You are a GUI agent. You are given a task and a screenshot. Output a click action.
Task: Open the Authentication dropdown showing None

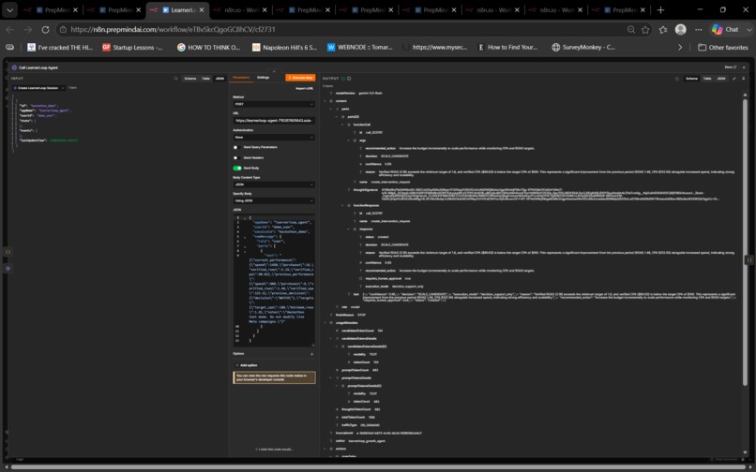click(x=274, y=138)
